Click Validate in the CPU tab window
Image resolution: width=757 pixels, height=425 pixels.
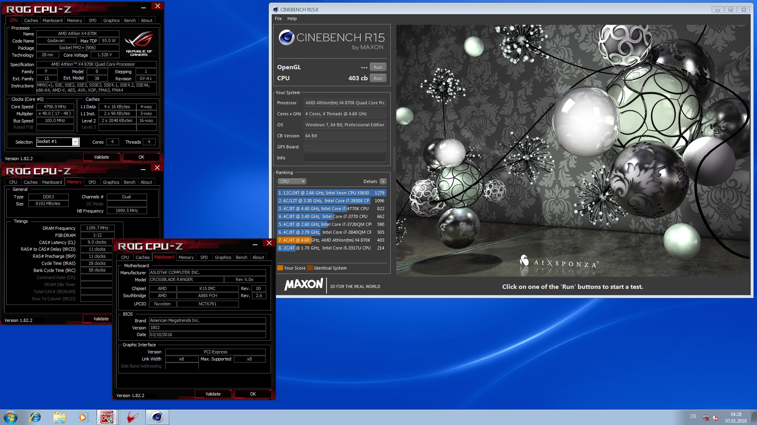pyautogui.click(x=101, y=157)
